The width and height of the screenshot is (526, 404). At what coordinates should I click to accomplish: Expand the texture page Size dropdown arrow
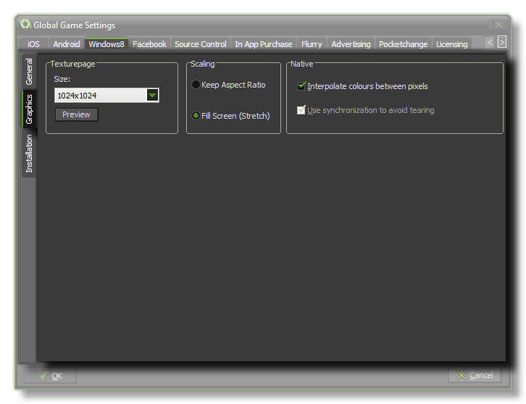152,95
